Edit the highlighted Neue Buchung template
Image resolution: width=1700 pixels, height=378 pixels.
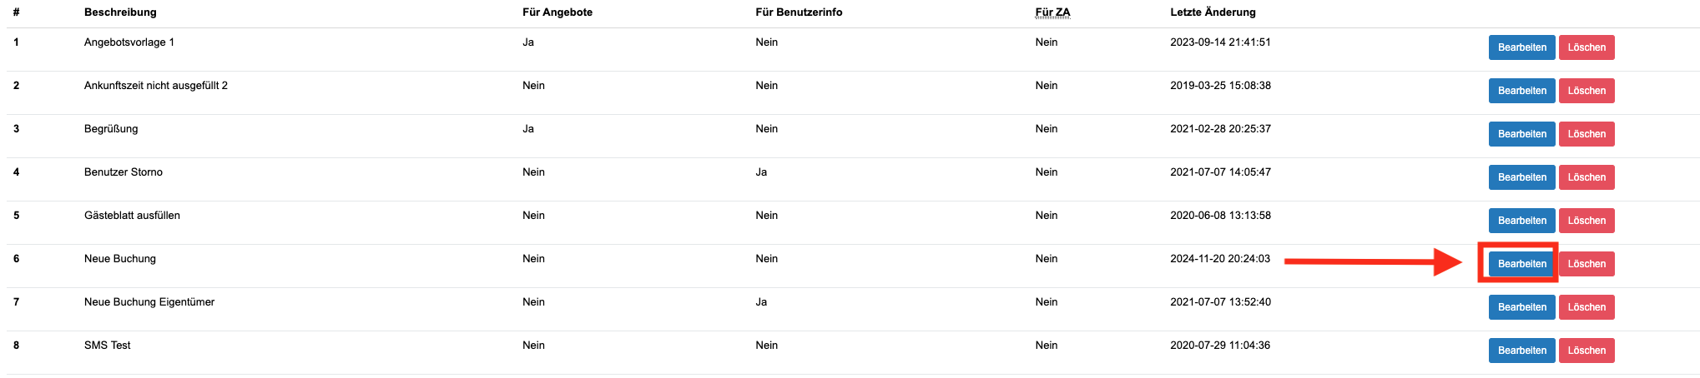(x=1521, y=264)
